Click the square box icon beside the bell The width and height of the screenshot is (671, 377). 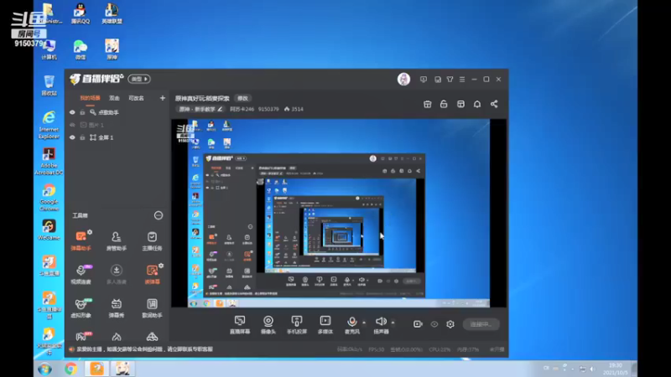pyautogui.click(x=460, y=104)
